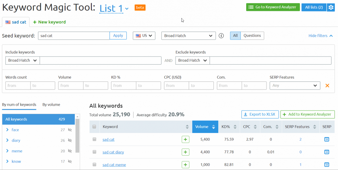Open SERP Features 'Any' dropdown

295,85
